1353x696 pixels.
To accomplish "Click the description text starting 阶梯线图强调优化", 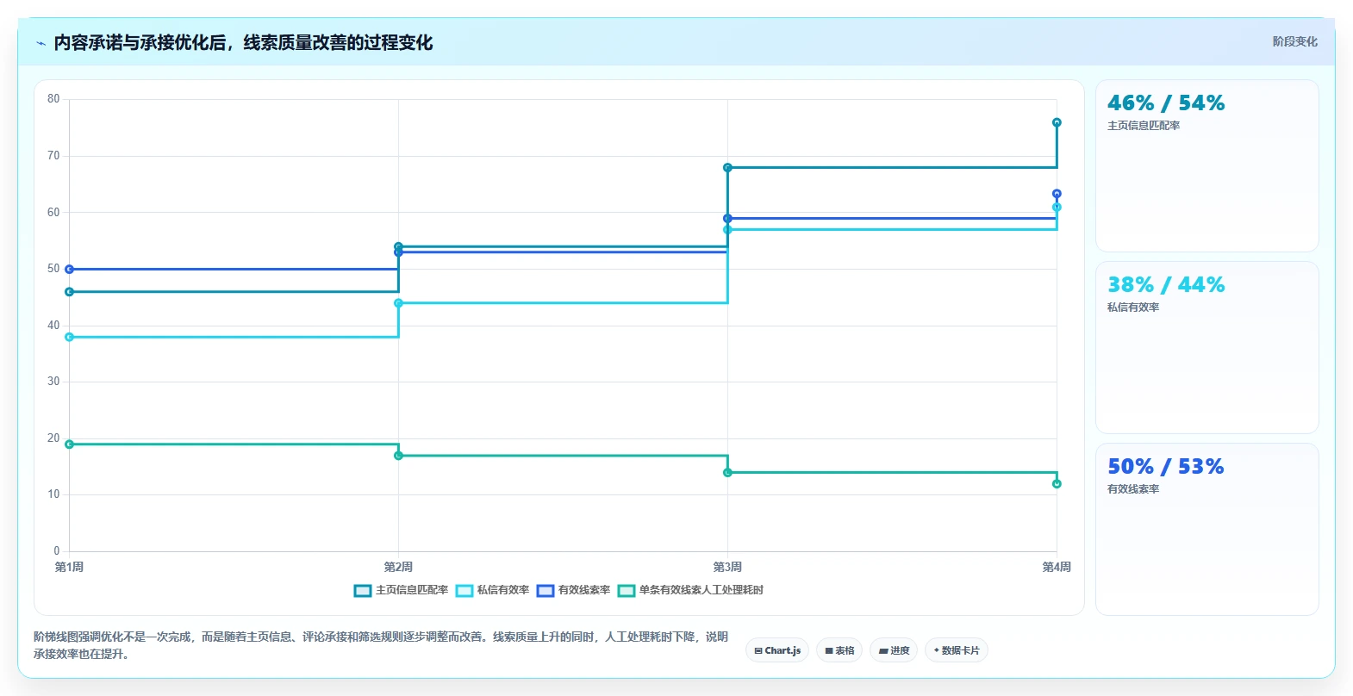I will pos(381,645).
